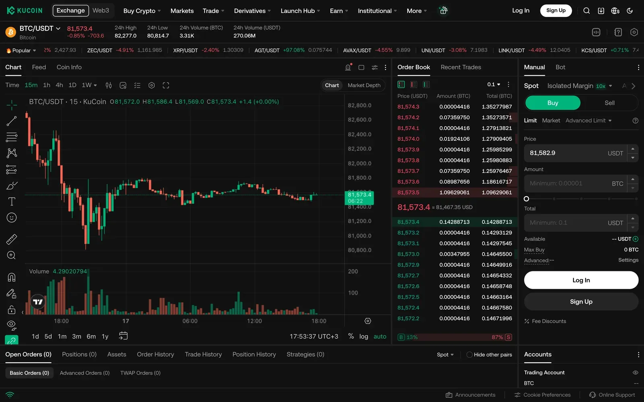Activate the chart zoom-in tool
The height and width of the screenshot is (402, 644).
(x=12, y=255)
